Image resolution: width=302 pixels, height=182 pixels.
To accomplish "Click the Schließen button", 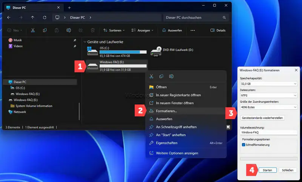I will (x=288, y=170).
